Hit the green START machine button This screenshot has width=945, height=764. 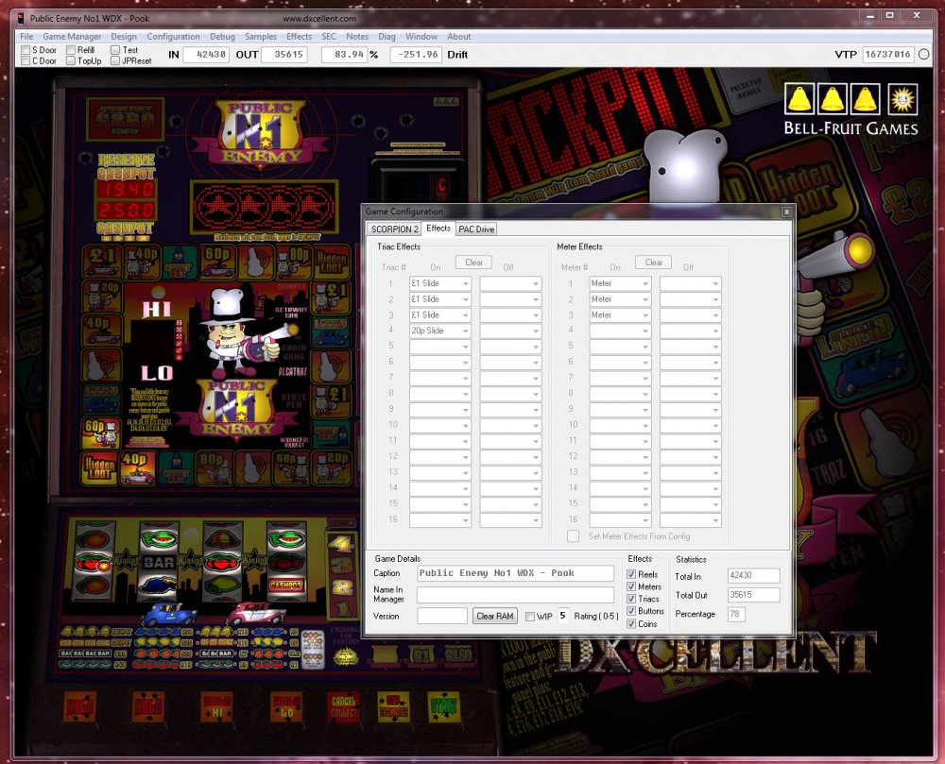pos(443,706)
